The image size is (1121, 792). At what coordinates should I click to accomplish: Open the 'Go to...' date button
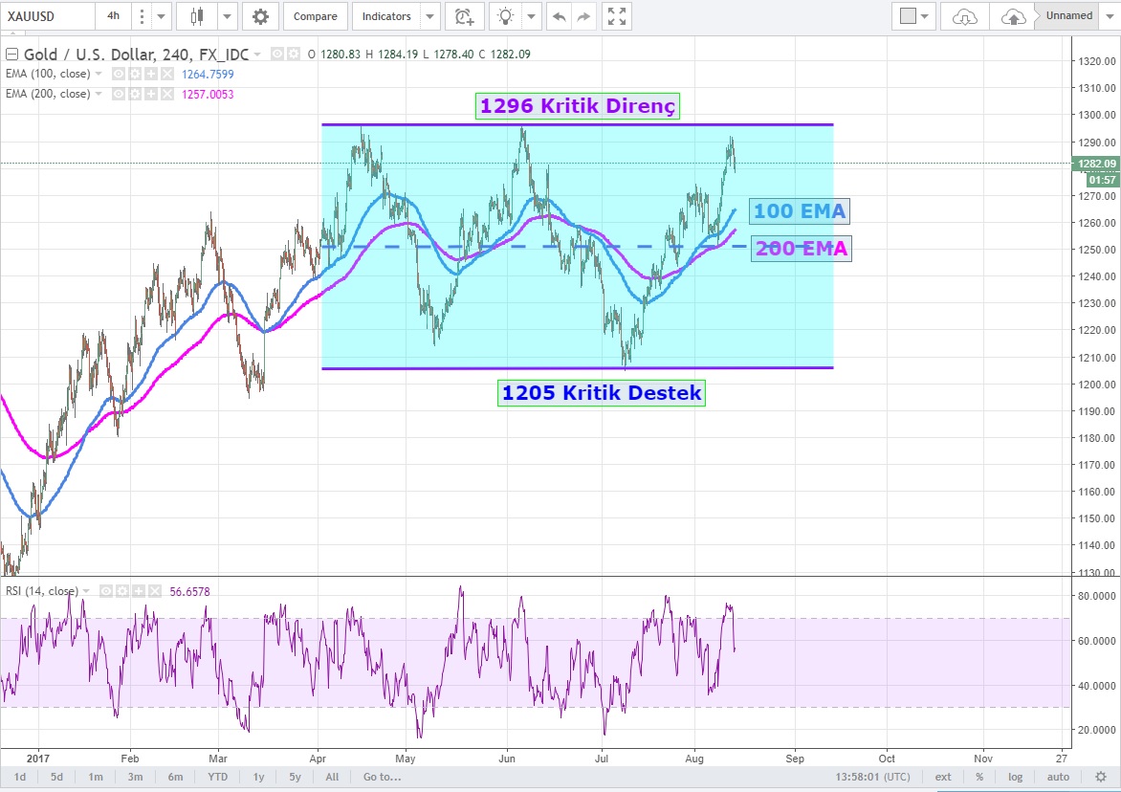pyautogui.click(x=383, y=777)
